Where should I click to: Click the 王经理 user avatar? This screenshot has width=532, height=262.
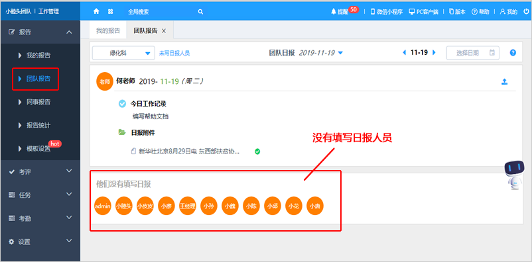[x=188, y=206]
